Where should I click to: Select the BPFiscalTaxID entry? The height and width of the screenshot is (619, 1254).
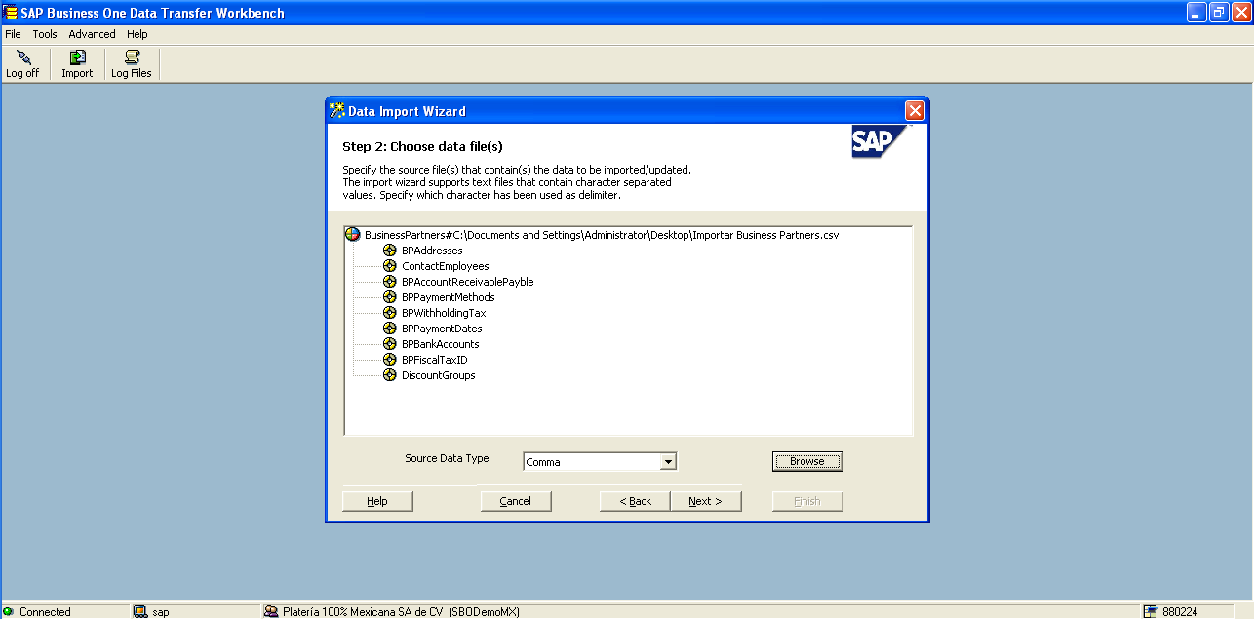435,360
